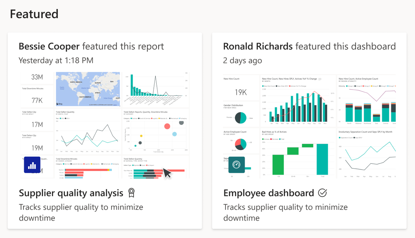
Task: Click the 'Yesterday at 1:18 PM' timestamp
Action: pos(56,60)
